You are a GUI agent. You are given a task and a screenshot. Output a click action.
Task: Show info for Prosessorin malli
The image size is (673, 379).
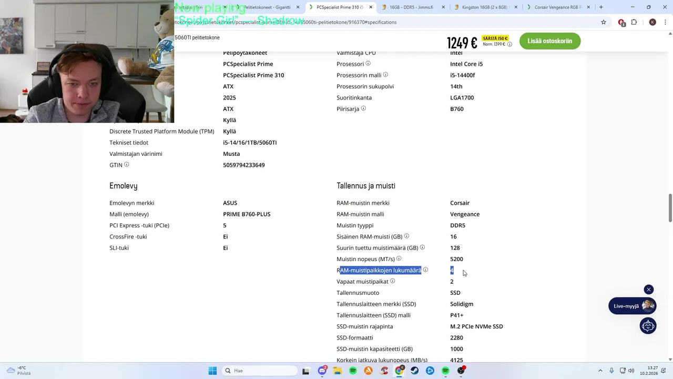pyautogui.click(x=385, y=75)
